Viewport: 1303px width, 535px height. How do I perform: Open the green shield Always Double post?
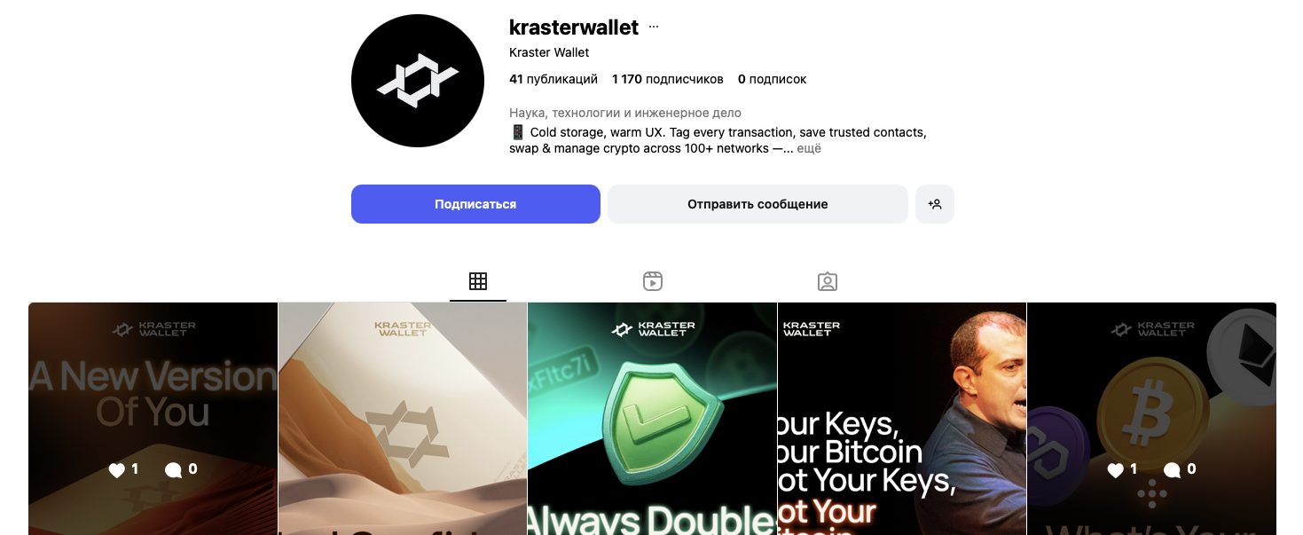pos(652,419)
